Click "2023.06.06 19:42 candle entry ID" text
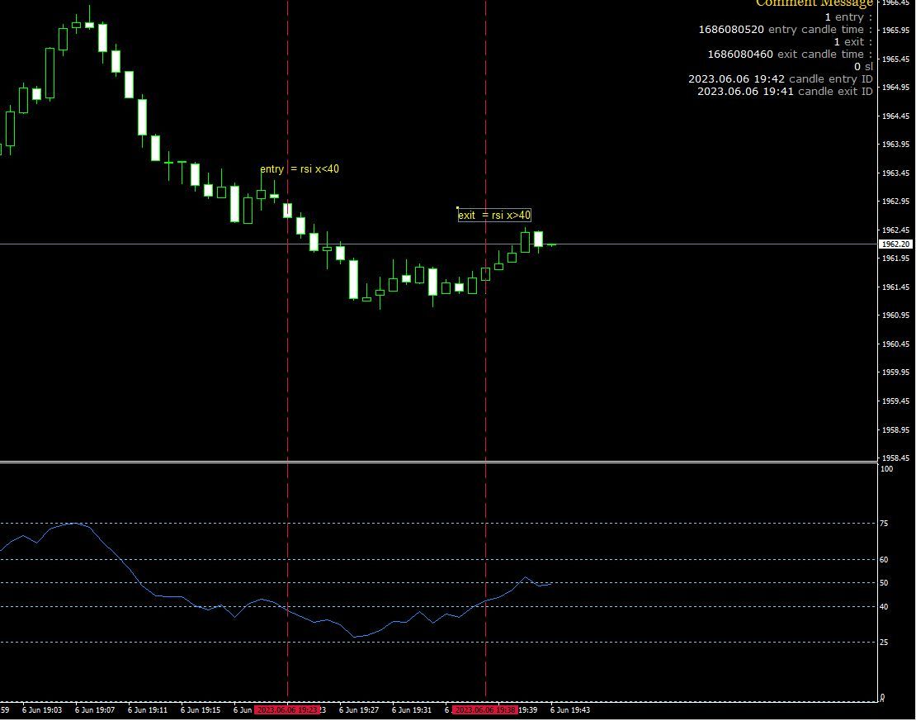This screenshot has height=721, width=916. click(781, 79)
